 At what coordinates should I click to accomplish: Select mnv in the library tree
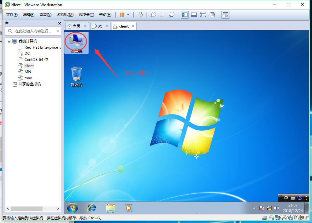[x=25, y=78]
